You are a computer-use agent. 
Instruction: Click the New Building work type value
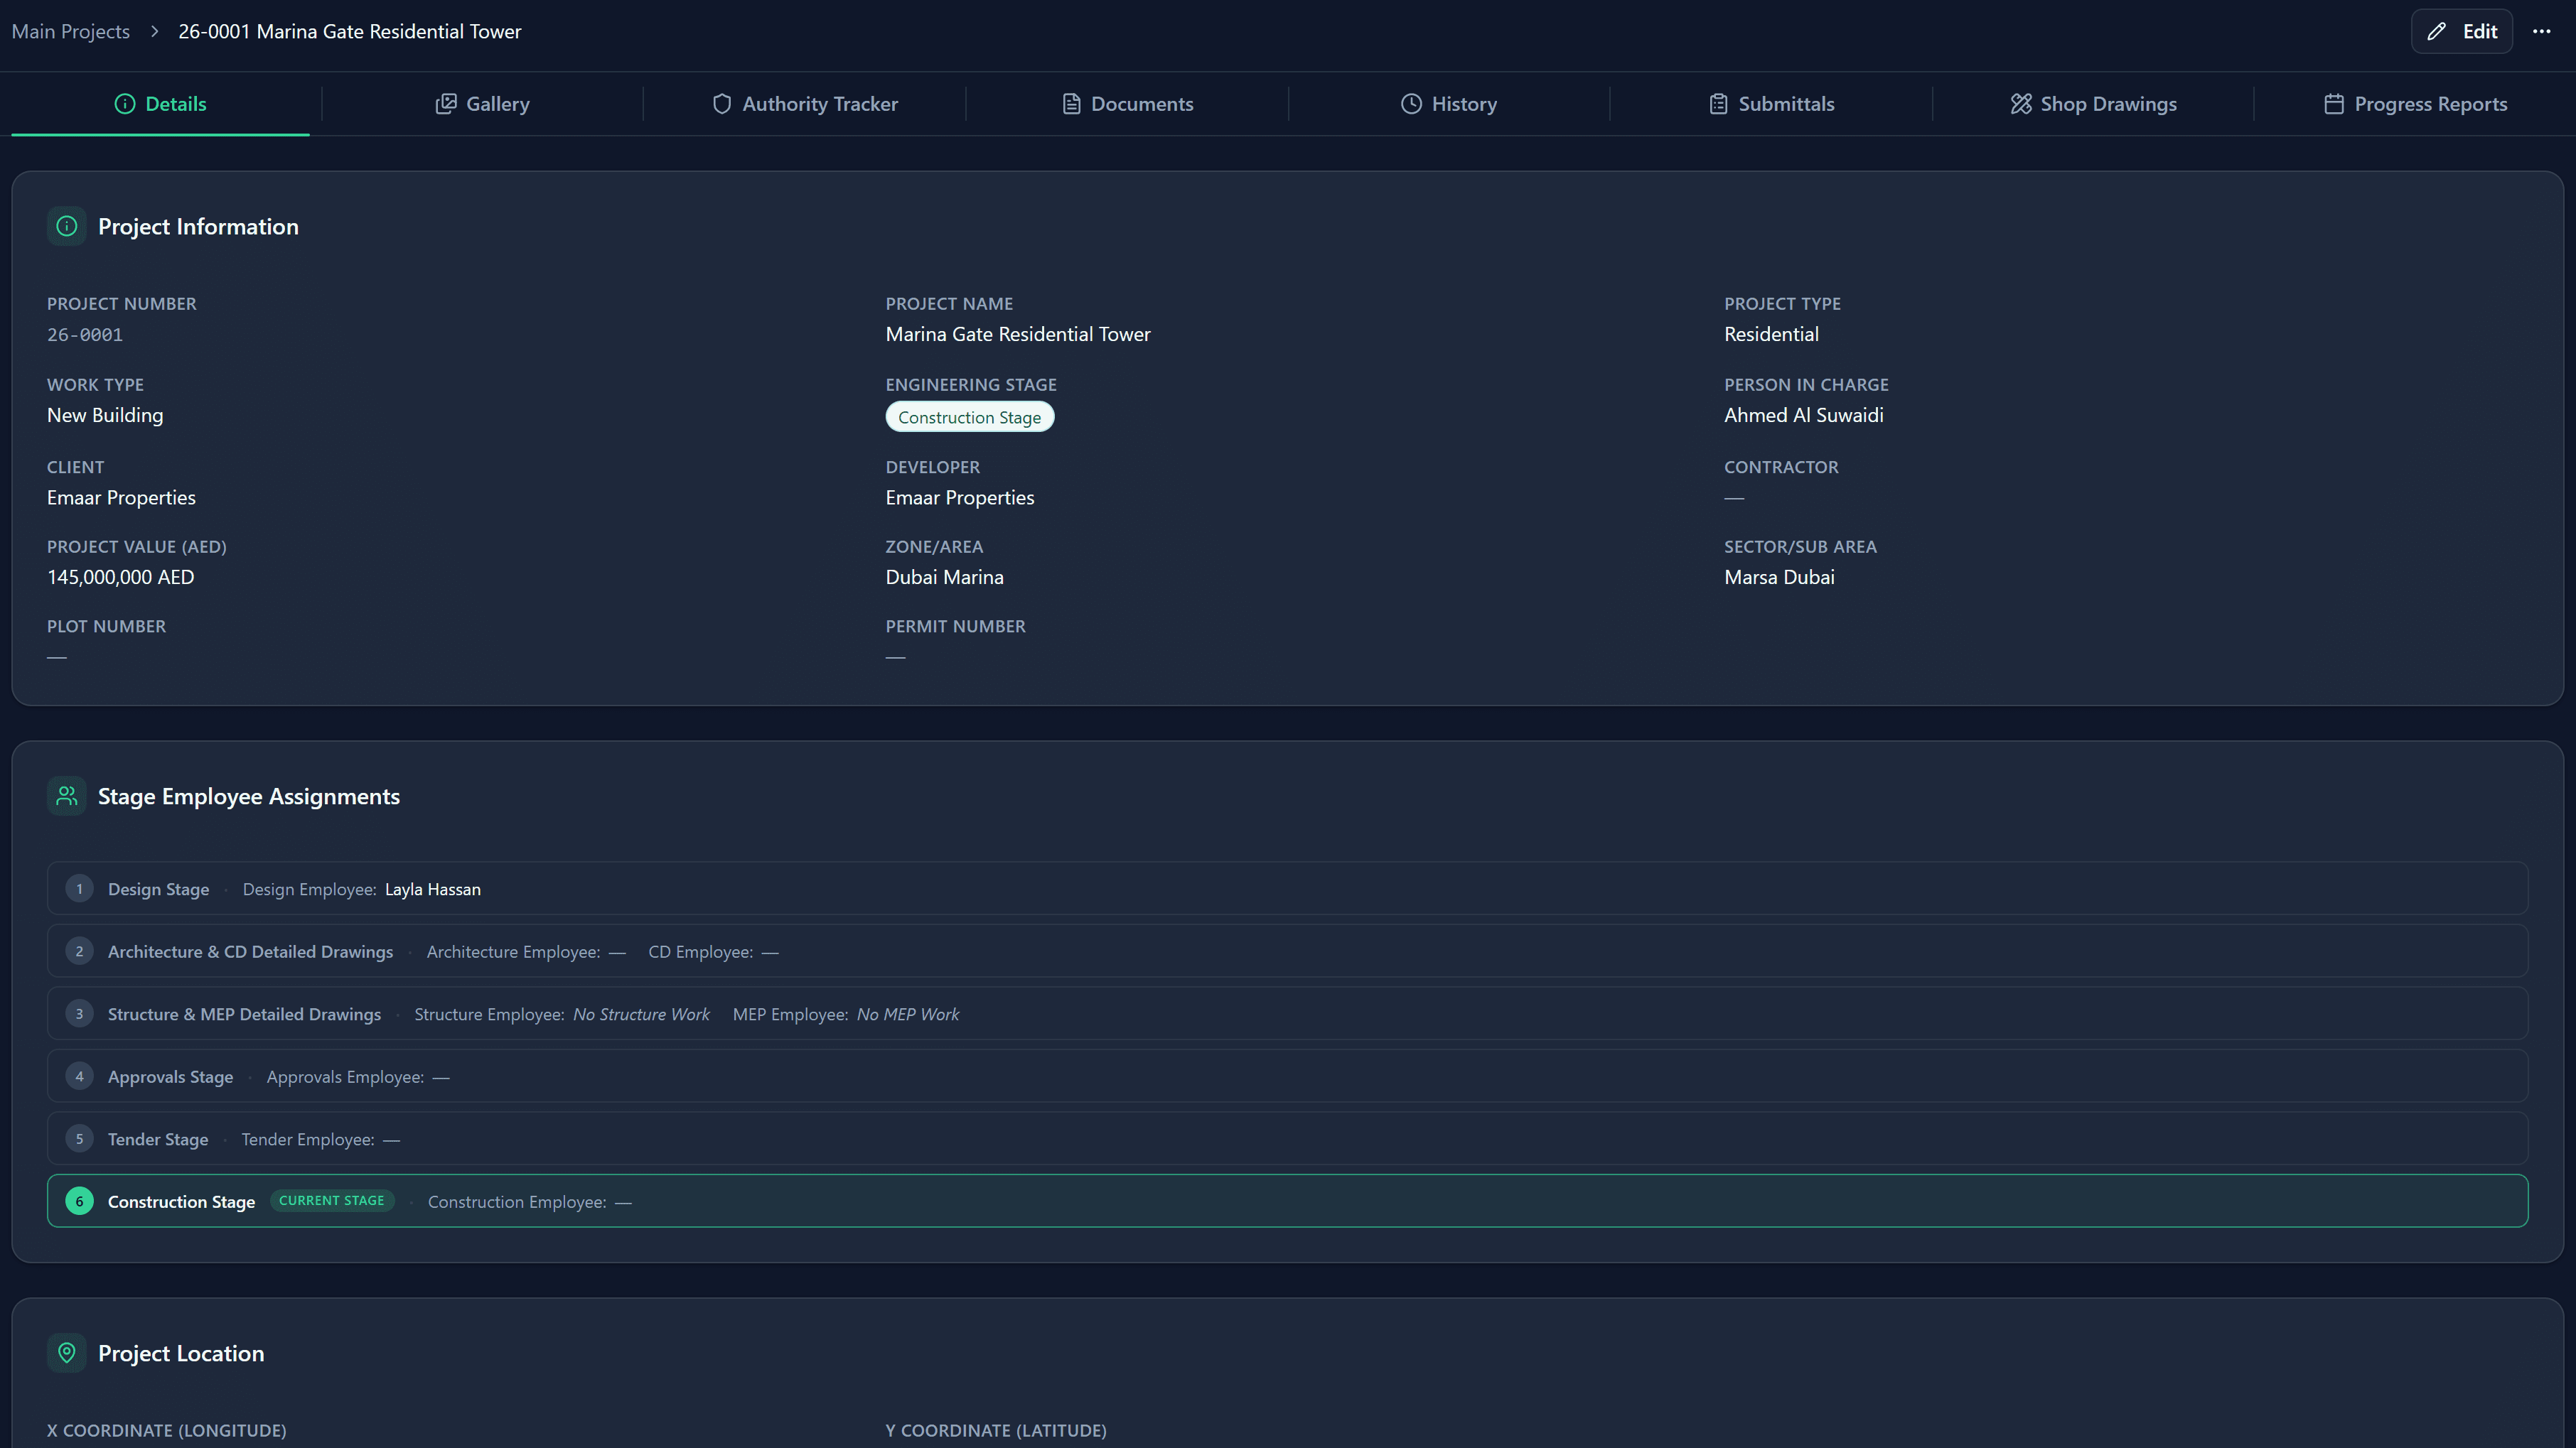(x=105, y=415)
